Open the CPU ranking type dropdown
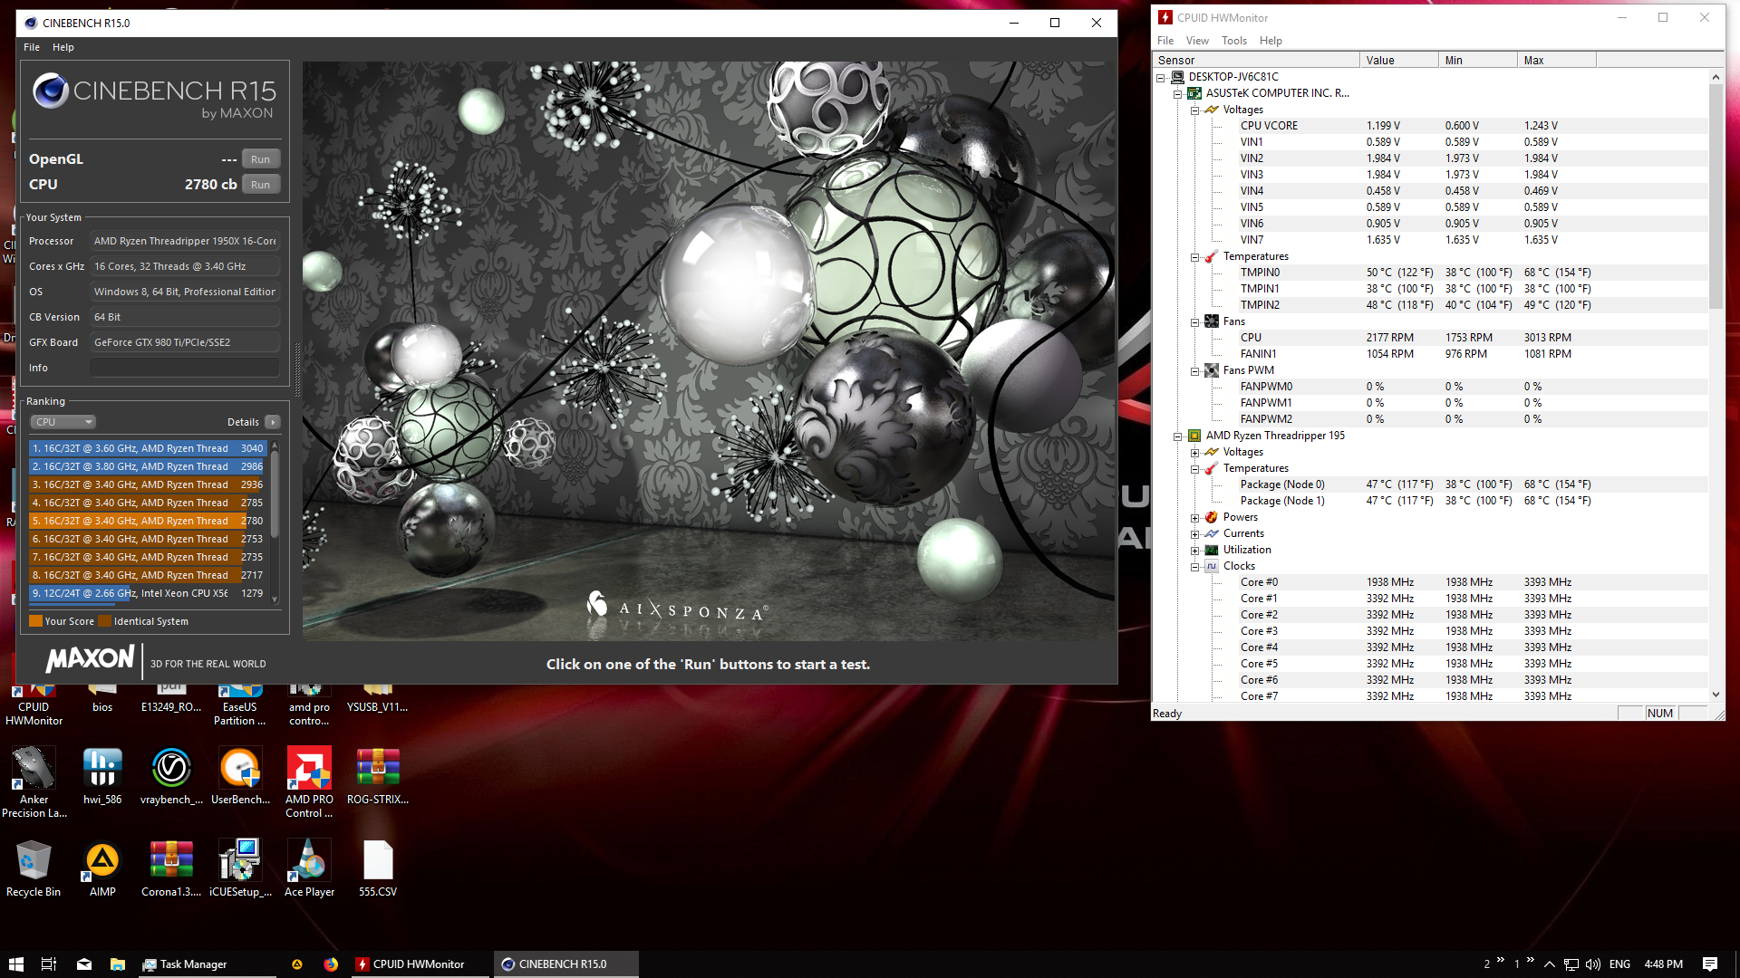Screen dimensions: 1740x978 click(63, 422)
